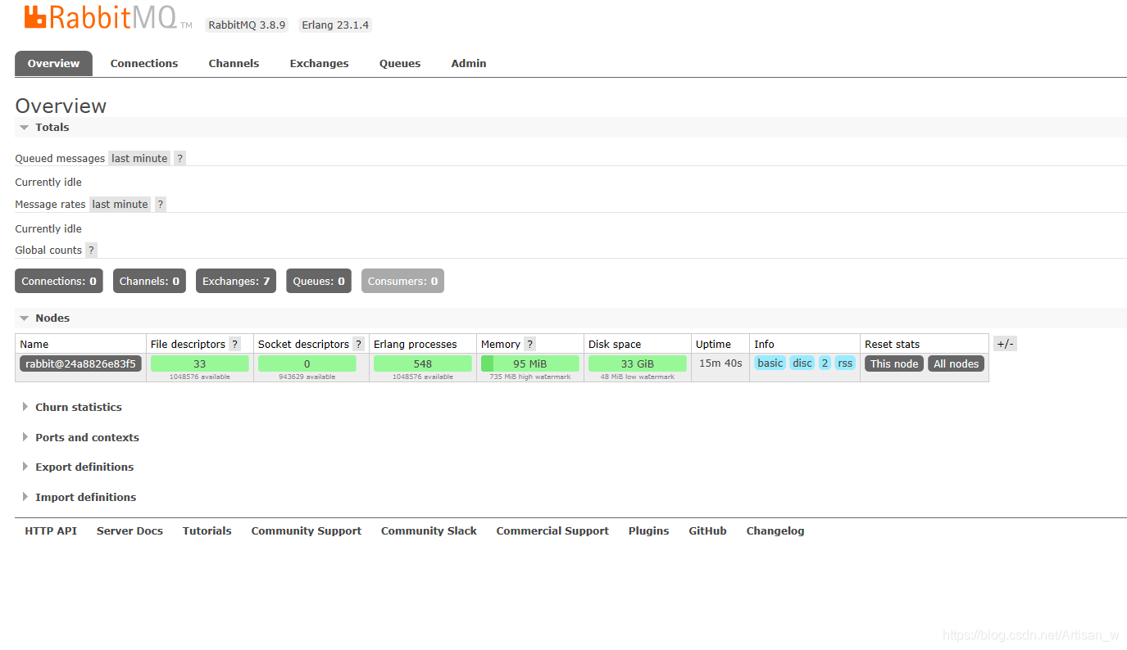Viewport: 1127px width, 650px height.
Task: Show File descriptors help tooltip
Action: point(235,345)
